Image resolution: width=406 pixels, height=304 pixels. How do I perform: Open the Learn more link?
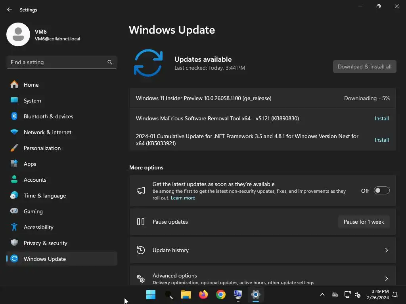coord(183,198)
